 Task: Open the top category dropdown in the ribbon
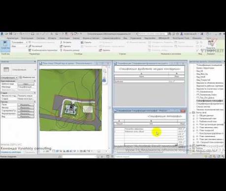tap(19, 42)
